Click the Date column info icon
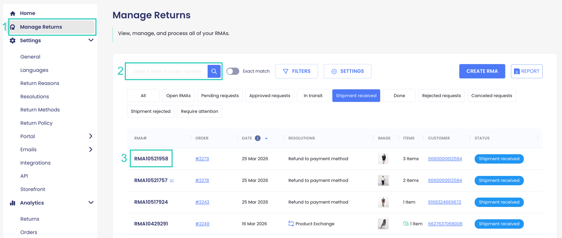 [x=258, y=138]
